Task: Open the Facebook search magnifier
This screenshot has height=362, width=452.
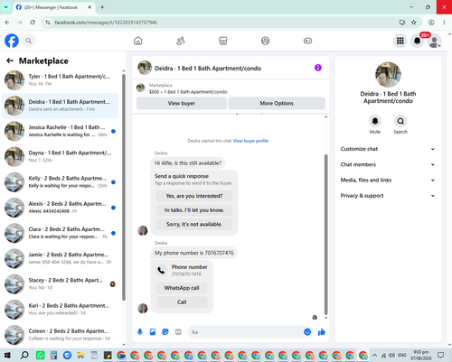Action: (x=29, y=41)
